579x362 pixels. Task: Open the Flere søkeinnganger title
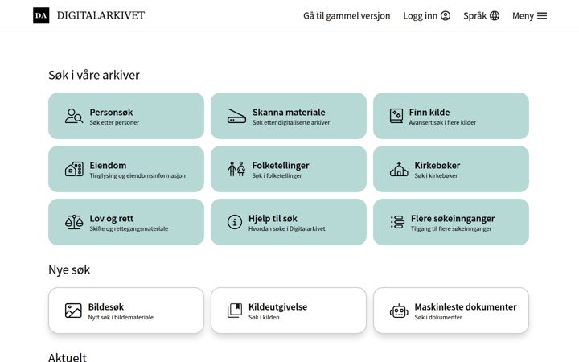click(453, 218)
